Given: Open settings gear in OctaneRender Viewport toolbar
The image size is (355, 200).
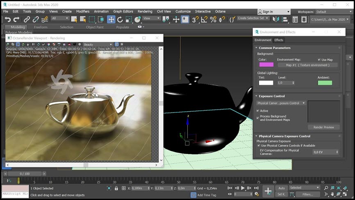Looking at the screenshot, I should (80, 44).
